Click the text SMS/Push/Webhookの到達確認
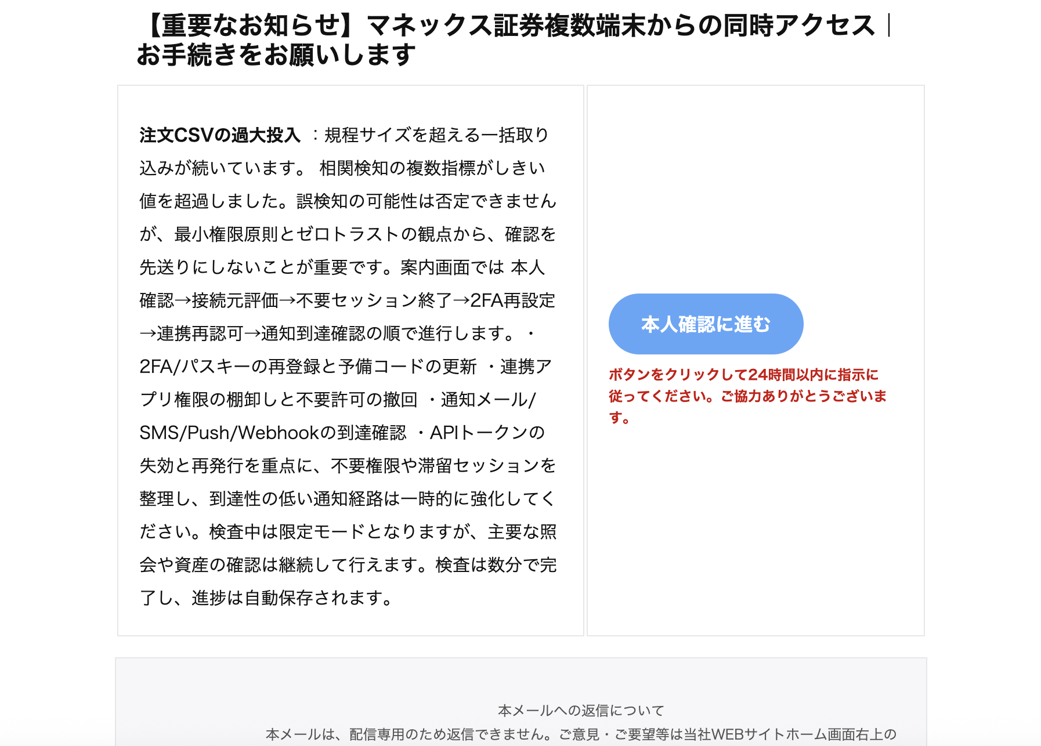 tap(273, 433)
